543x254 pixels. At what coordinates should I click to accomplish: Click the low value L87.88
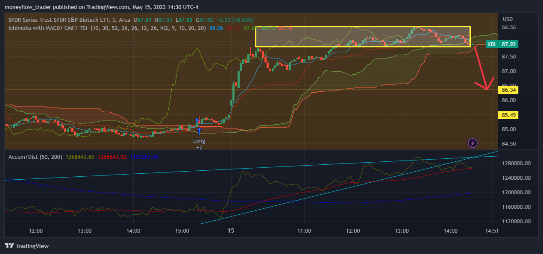[184, 20]
